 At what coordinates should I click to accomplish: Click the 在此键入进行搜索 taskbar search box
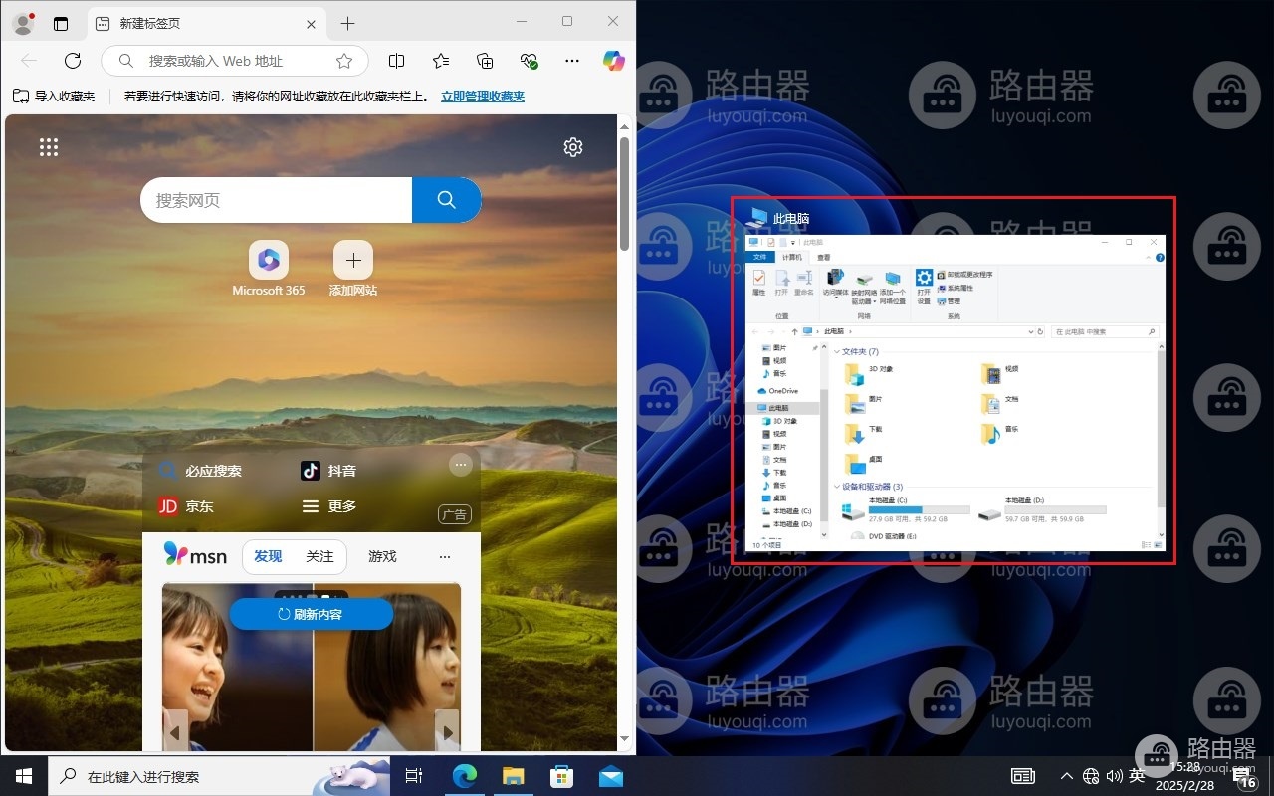[x=219, y=776]
